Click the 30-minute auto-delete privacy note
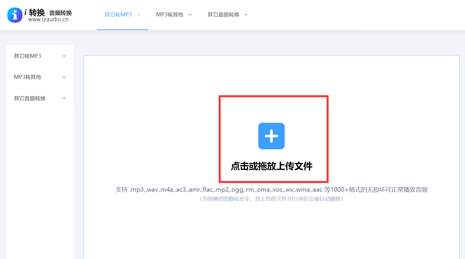The image size is (465, 259). pyautogui.click(x=271, y=199)
